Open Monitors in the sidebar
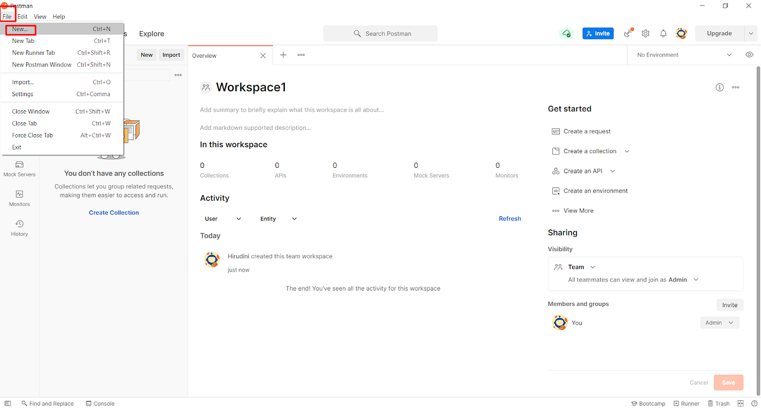The image size is (761, 408). [x=20, y=199]
